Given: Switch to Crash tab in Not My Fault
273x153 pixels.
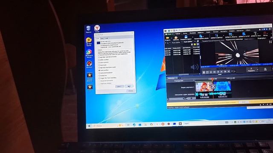Looking at the screenshot, I should 97,38.
